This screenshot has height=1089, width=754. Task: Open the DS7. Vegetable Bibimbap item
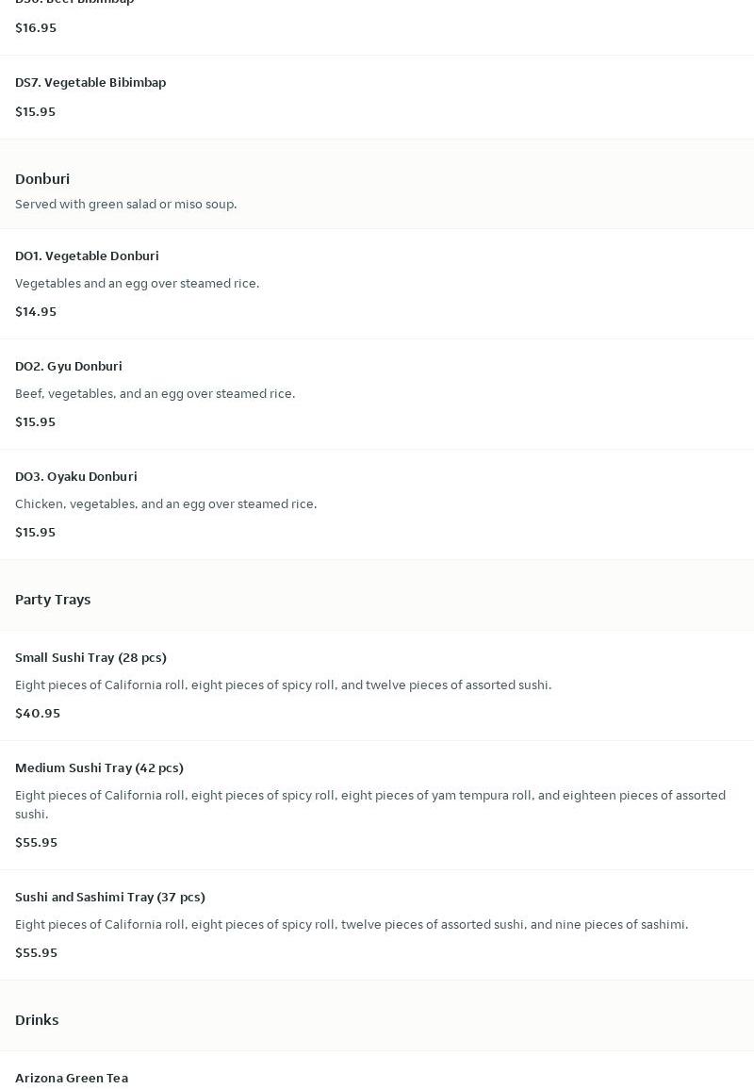coord(90,83)
